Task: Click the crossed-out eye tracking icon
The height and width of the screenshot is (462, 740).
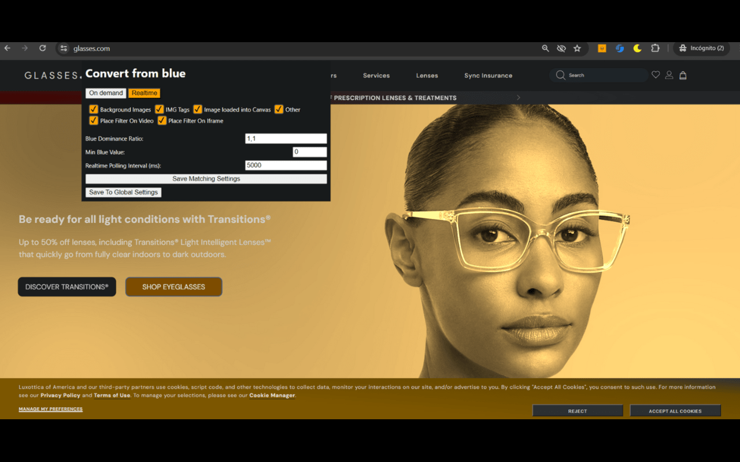Action: click(561, 49)
